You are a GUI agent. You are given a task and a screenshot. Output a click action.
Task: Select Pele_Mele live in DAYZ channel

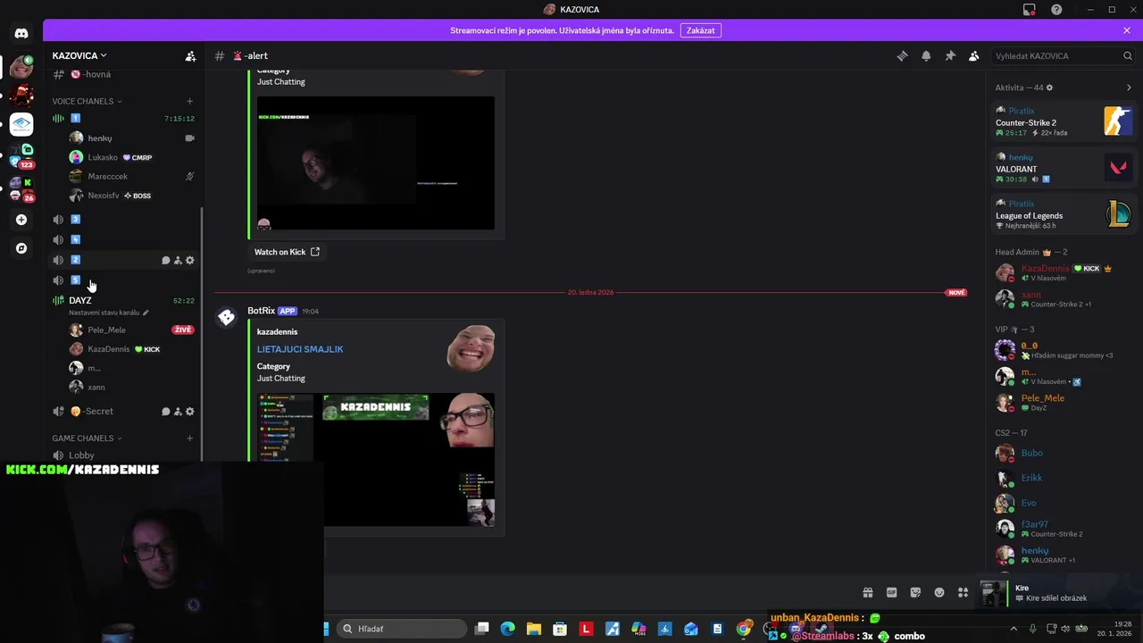pos(132,330)
